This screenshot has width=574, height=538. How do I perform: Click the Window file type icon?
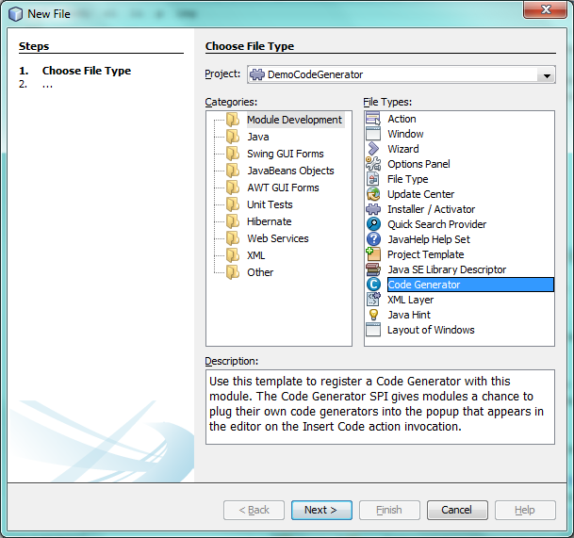click(x=372, y=134)
